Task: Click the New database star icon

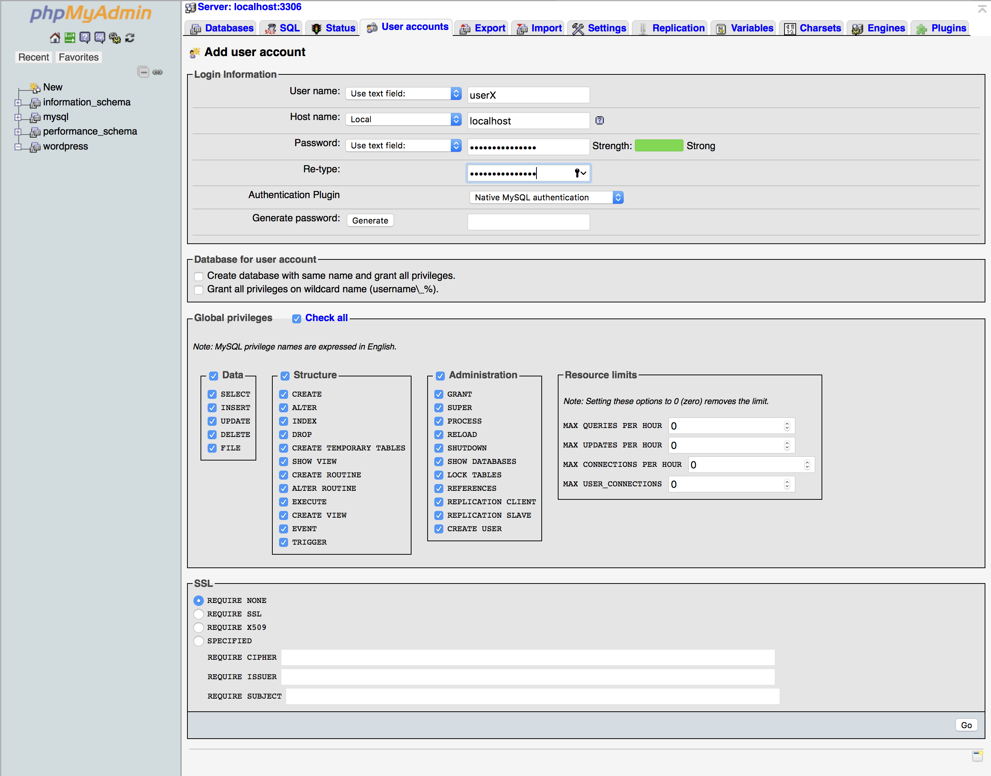Action: point(35,87)
